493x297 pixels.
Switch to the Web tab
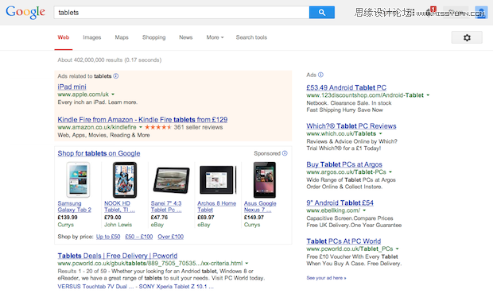pos(63,37)
